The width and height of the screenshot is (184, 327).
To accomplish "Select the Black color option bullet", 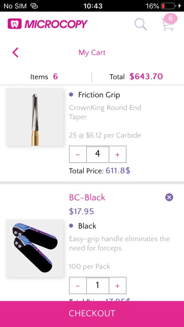I will click(x=71, y=226).
